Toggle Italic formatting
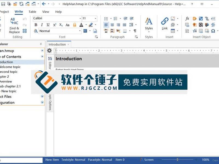 [x=42, y=25]
